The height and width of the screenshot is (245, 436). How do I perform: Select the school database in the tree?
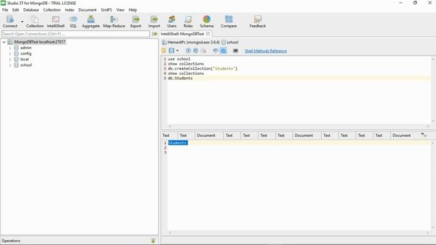[26, 65]
